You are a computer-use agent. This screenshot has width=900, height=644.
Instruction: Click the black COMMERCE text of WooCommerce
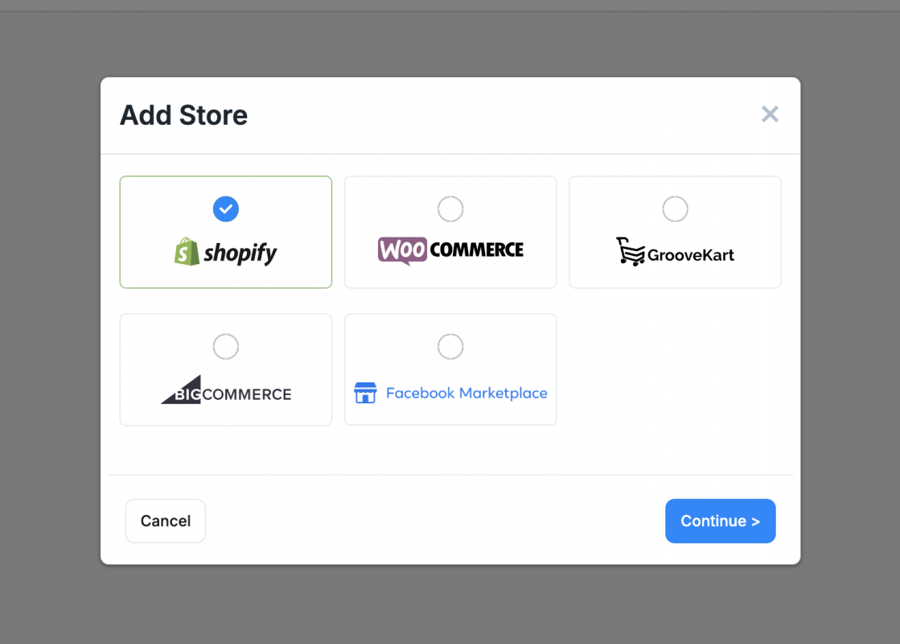pos(476,250)
